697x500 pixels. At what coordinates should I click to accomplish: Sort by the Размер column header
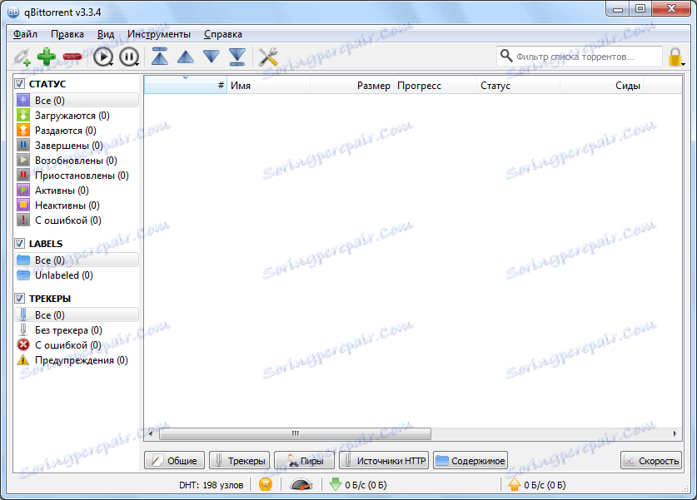click(x=351, y=85)
